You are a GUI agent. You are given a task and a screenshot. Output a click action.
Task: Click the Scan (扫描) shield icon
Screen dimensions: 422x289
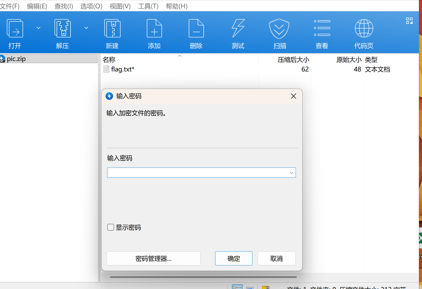pyautogui.click(x=279, y=29)
